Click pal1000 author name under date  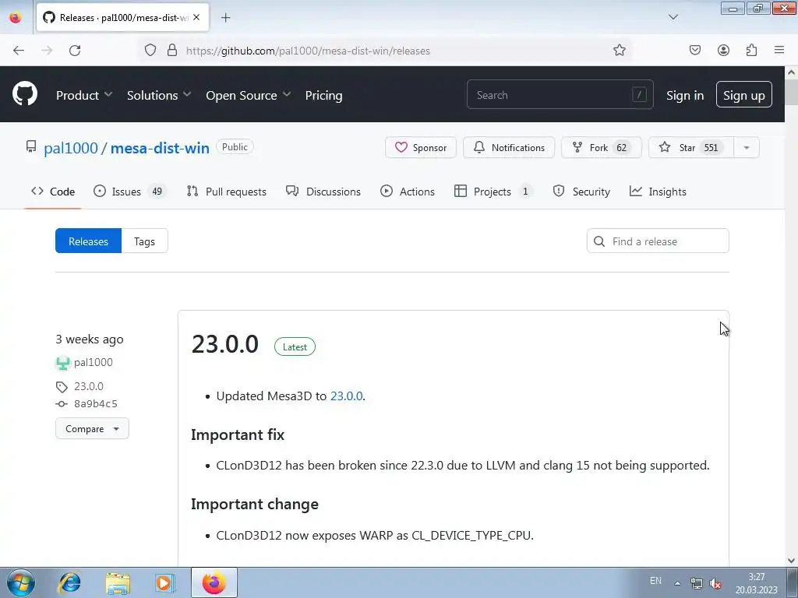[x=94, y=362]
